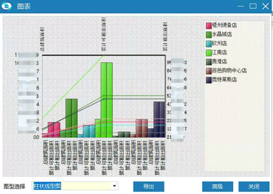Screen dimensions: 273x194
Task: Select the 奥特莱斯店 legend label
Action: (x=224, y=80)
